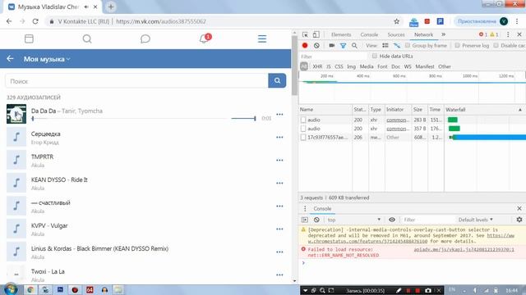The height and width of the screenshot is (295, 526).
Task: Filter network requests by Img
Action: (351, 66)
